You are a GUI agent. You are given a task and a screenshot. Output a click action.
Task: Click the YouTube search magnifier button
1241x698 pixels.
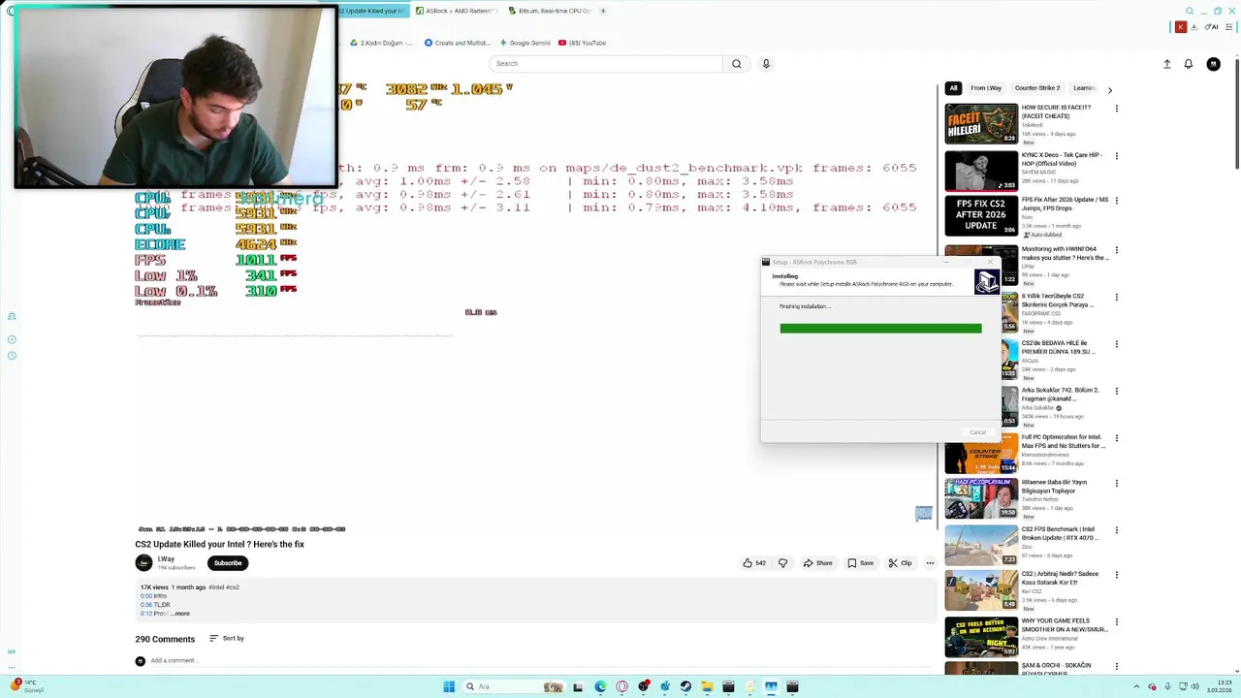[x=736, y=64]
